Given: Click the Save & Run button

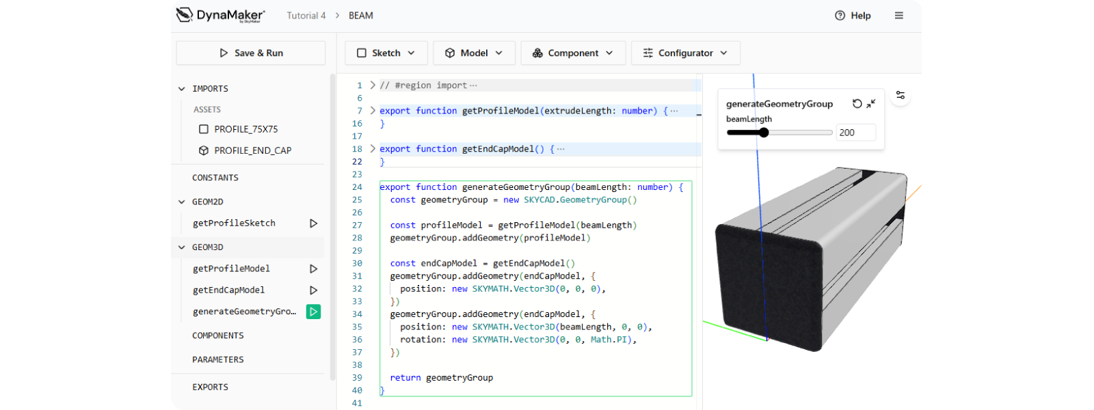Looking at the screenshot, I should 251,53.
